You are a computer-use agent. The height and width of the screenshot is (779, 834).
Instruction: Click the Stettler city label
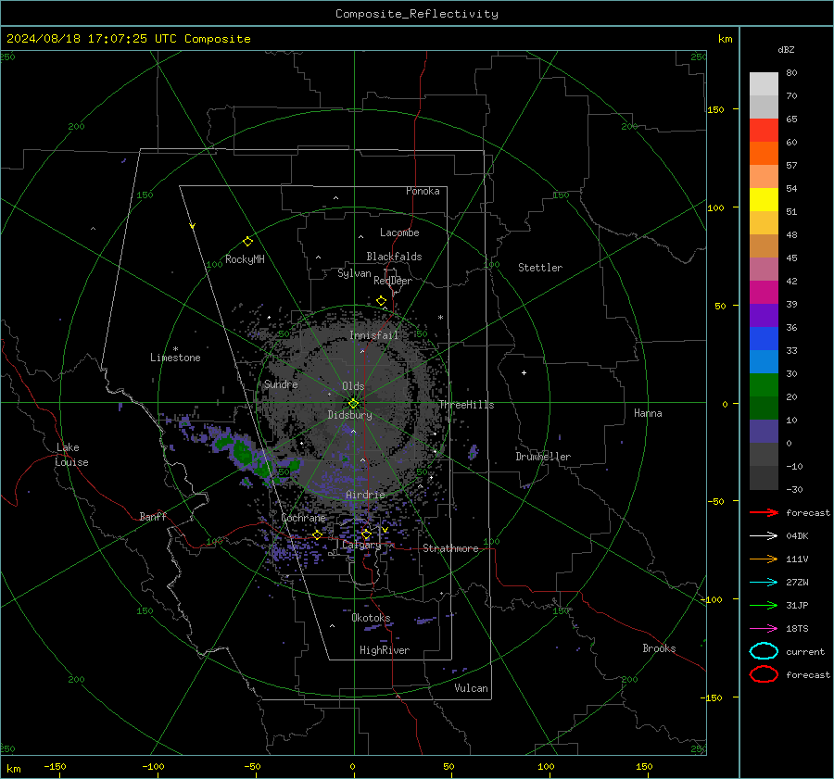pos(540,268)
